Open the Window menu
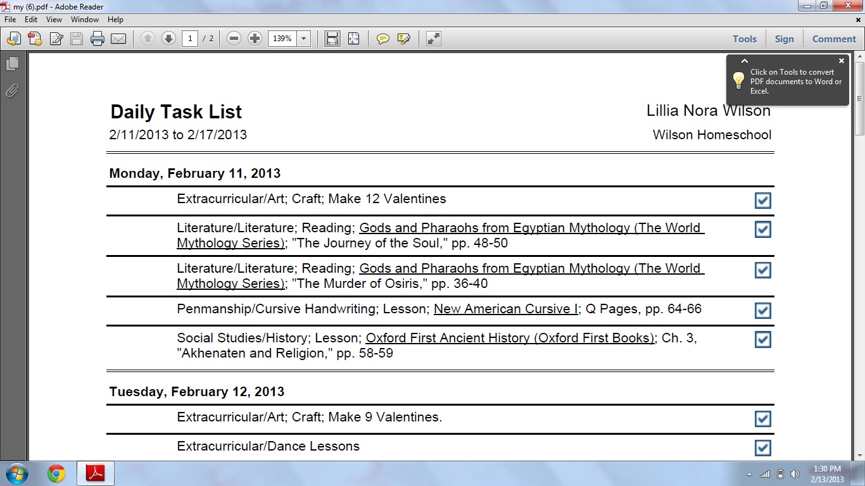Viewport: 865px width, 486px height. tap(85, 20)
